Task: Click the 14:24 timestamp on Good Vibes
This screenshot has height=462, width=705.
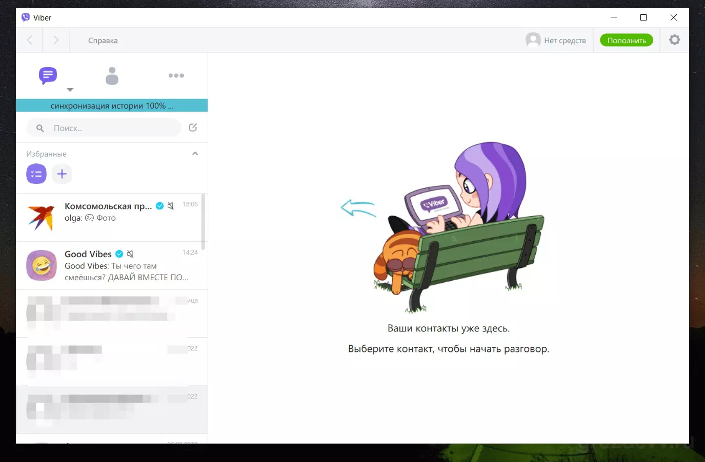Action: [190, 253]
